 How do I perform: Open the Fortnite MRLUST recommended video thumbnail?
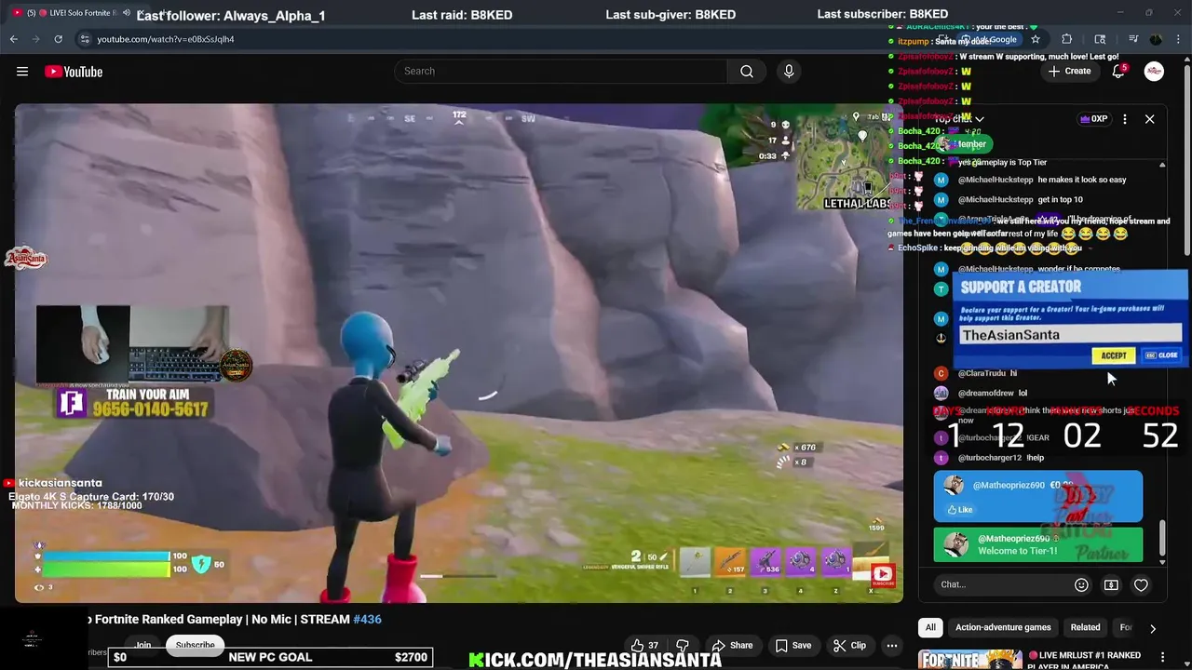(x=970, y=660)
